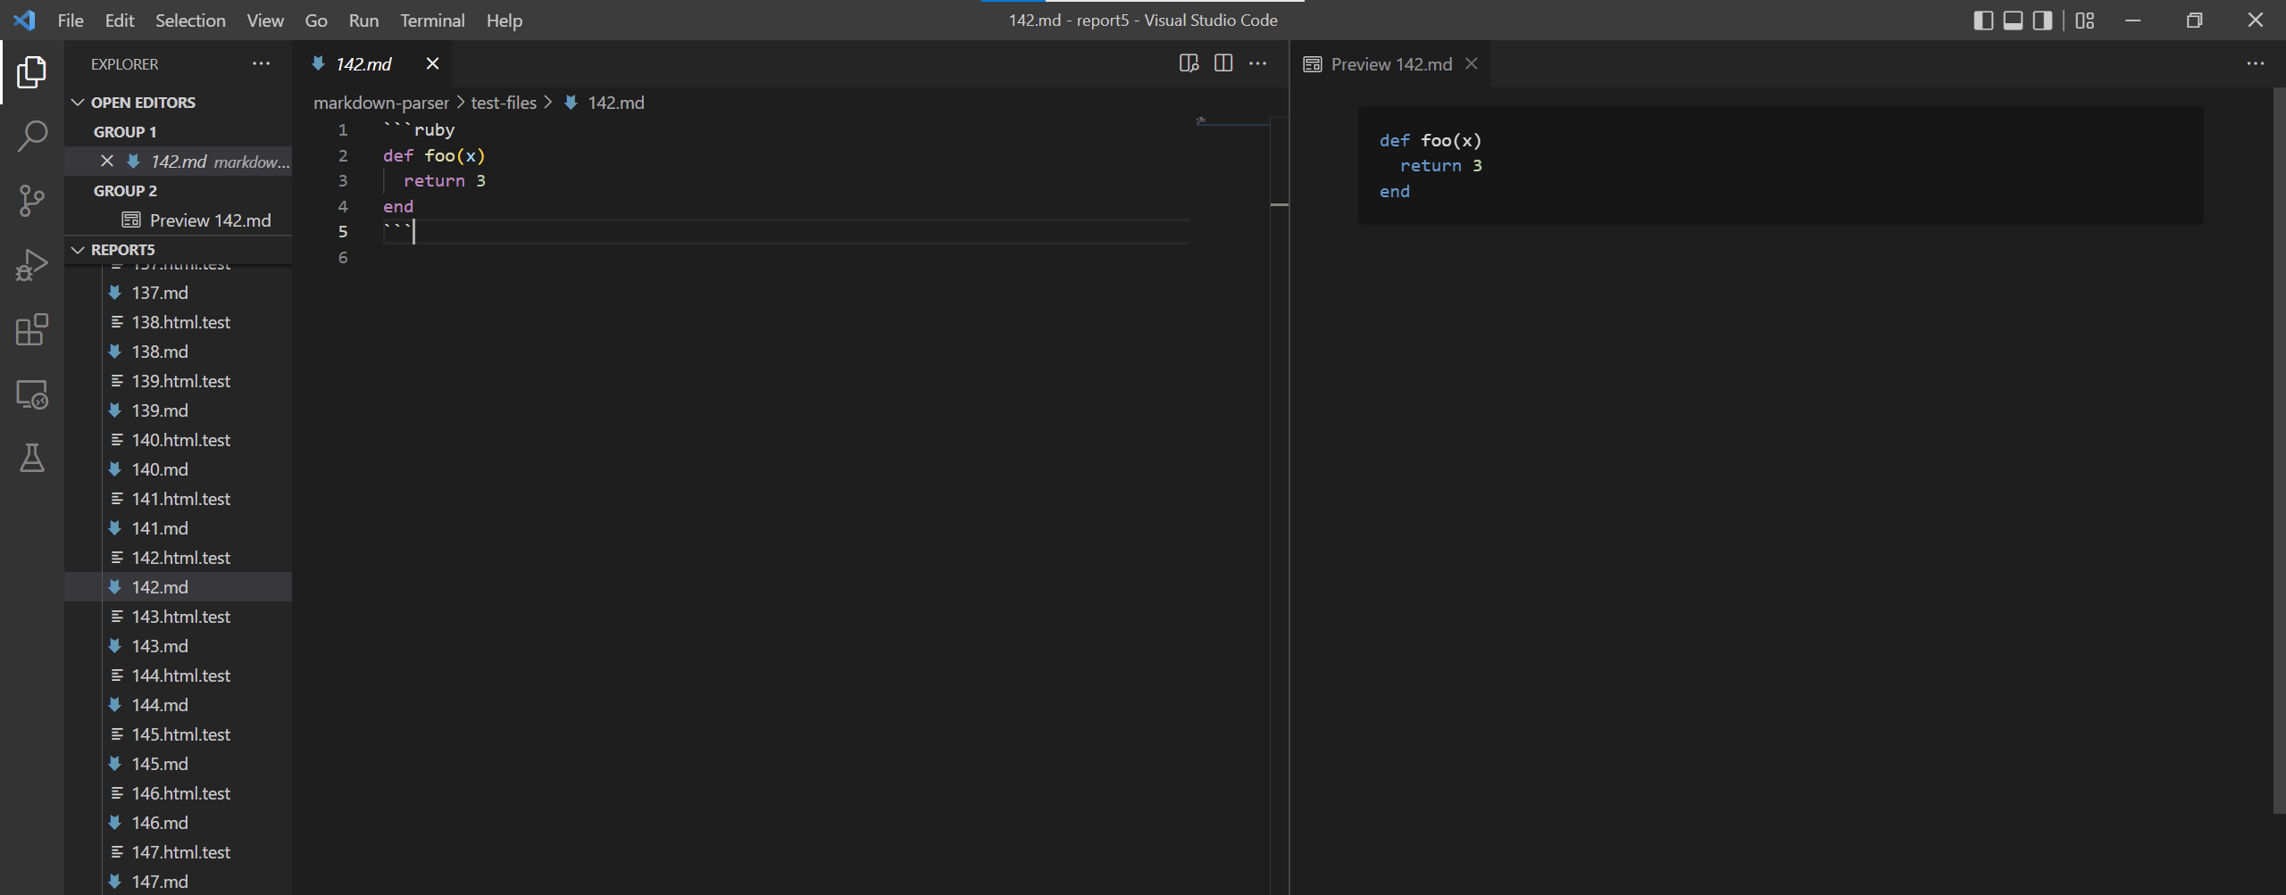The image size is (2286, 895).
Task: Split the editor to the right
Action: 1223,63
